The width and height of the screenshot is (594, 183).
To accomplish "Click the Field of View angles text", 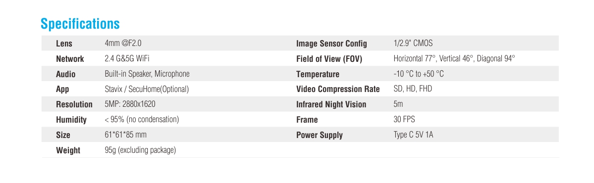I will coord(454,58).
